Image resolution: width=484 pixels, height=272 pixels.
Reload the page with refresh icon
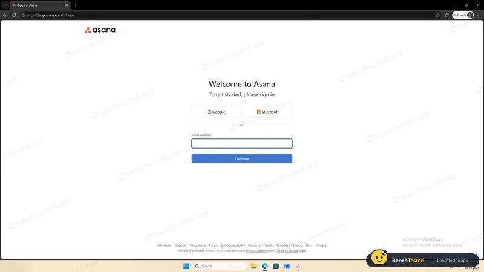14,15
